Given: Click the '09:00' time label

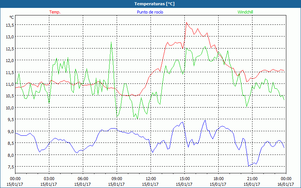Looking at the screenshot, I should [x=117, y=179].
